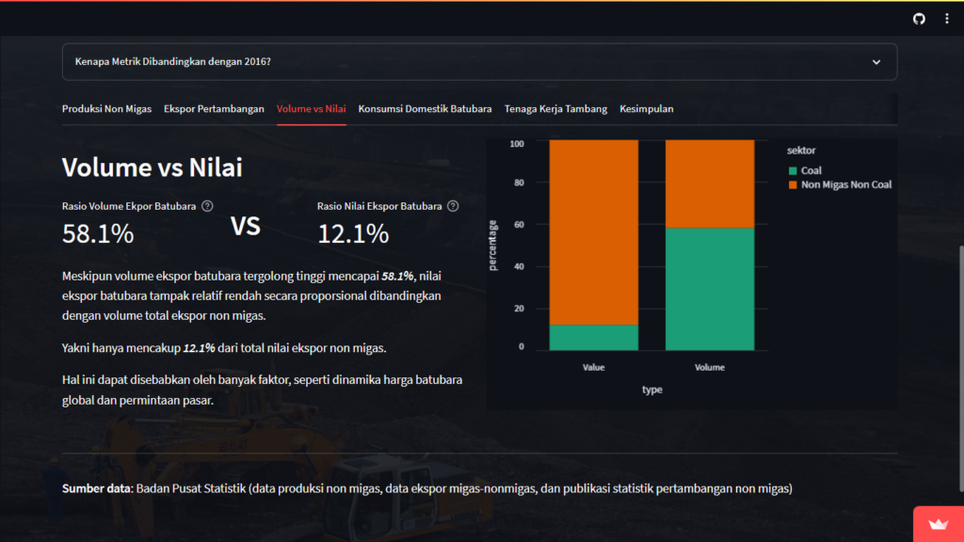This screenshot has width=964, height=542.
Task: Click the red Streamlit crown badge
Action: [938, 525]
